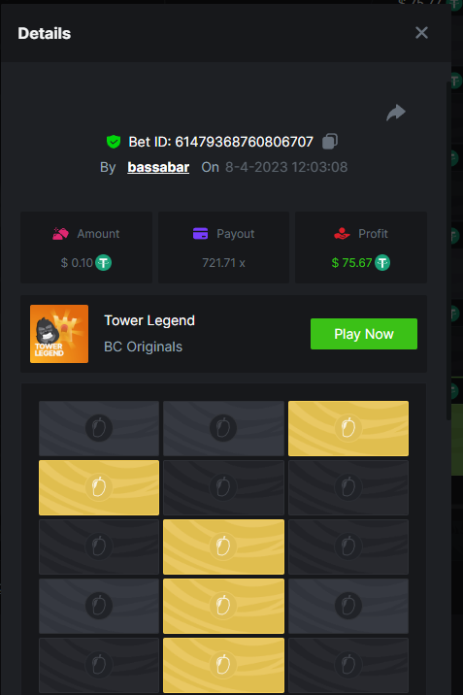Screen dimensions: 463x695
Task: Select the gold middle tile in third row
Action: coord(223,546)
